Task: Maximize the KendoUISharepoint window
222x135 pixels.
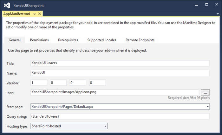Action: pyautogui.click(x=206, y=4)
